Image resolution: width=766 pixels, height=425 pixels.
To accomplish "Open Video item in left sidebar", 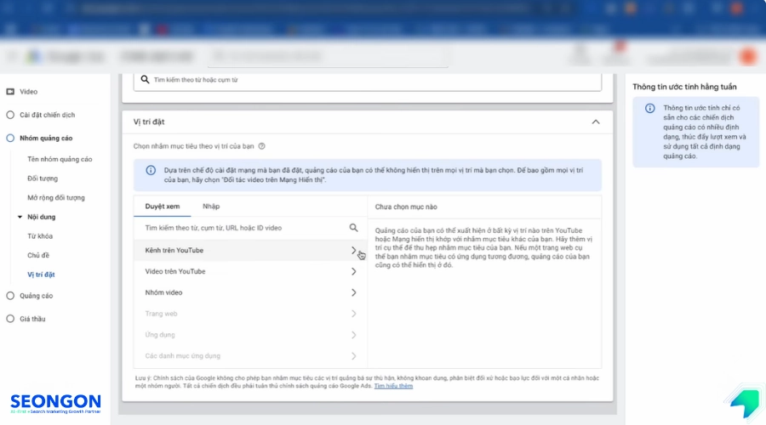I will coord(28,92).
